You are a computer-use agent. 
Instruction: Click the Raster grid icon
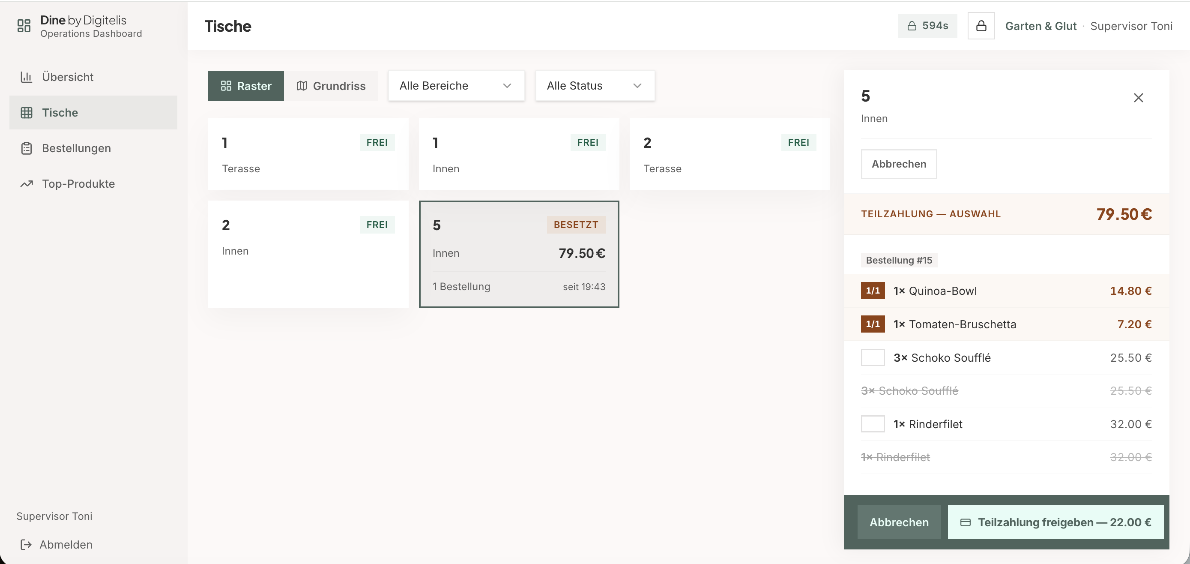226,86
